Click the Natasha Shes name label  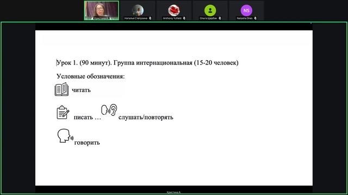point(245,18)
